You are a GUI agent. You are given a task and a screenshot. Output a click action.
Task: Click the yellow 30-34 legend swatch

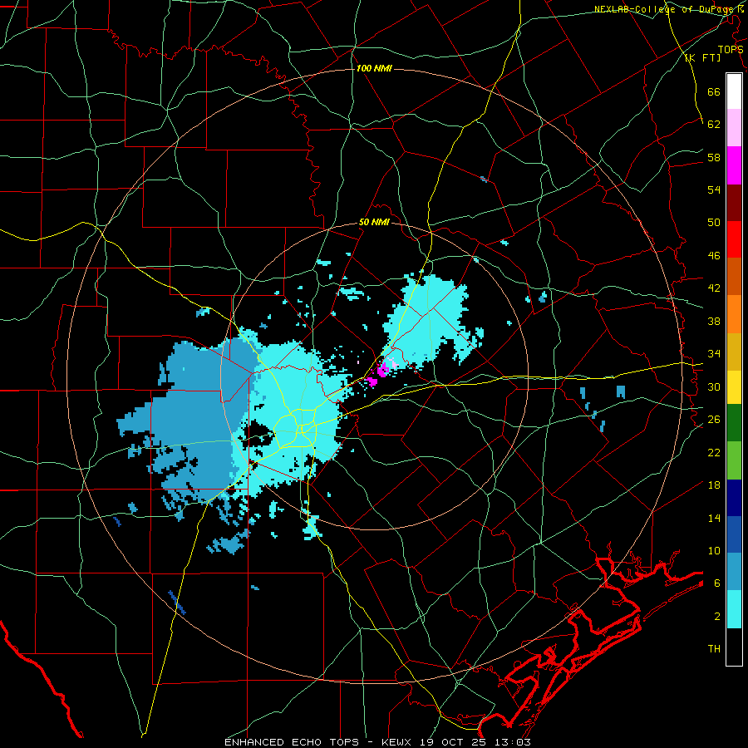(734, 386)
